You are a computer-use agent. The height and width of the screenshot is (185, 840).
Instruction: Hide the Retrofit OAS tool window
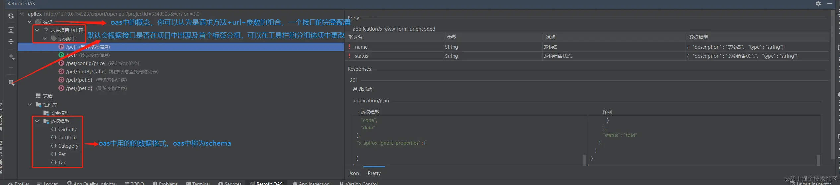click(x=830, y=4)
